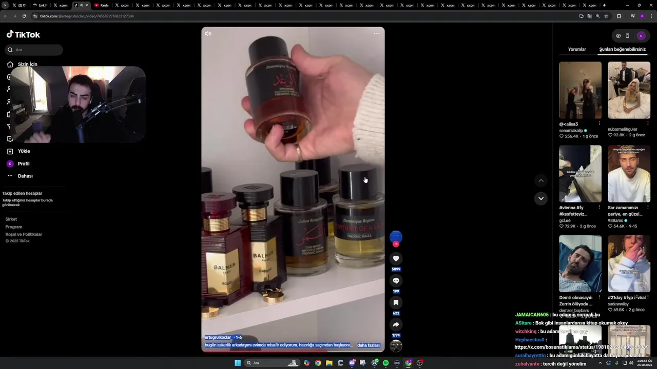
Task: Expand the Dahası more menu
Action: tap(20, 176)
